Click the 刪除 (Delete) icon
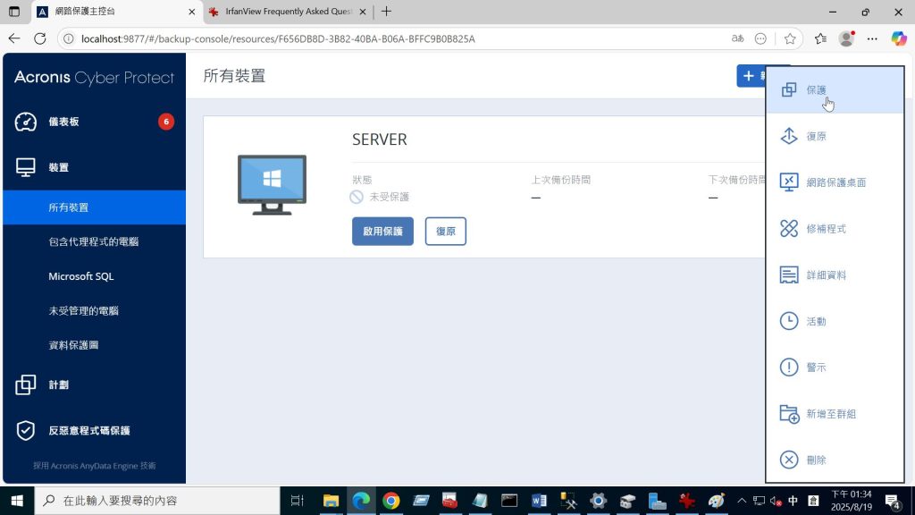The image size is (915, 515). tap(789, 460)
